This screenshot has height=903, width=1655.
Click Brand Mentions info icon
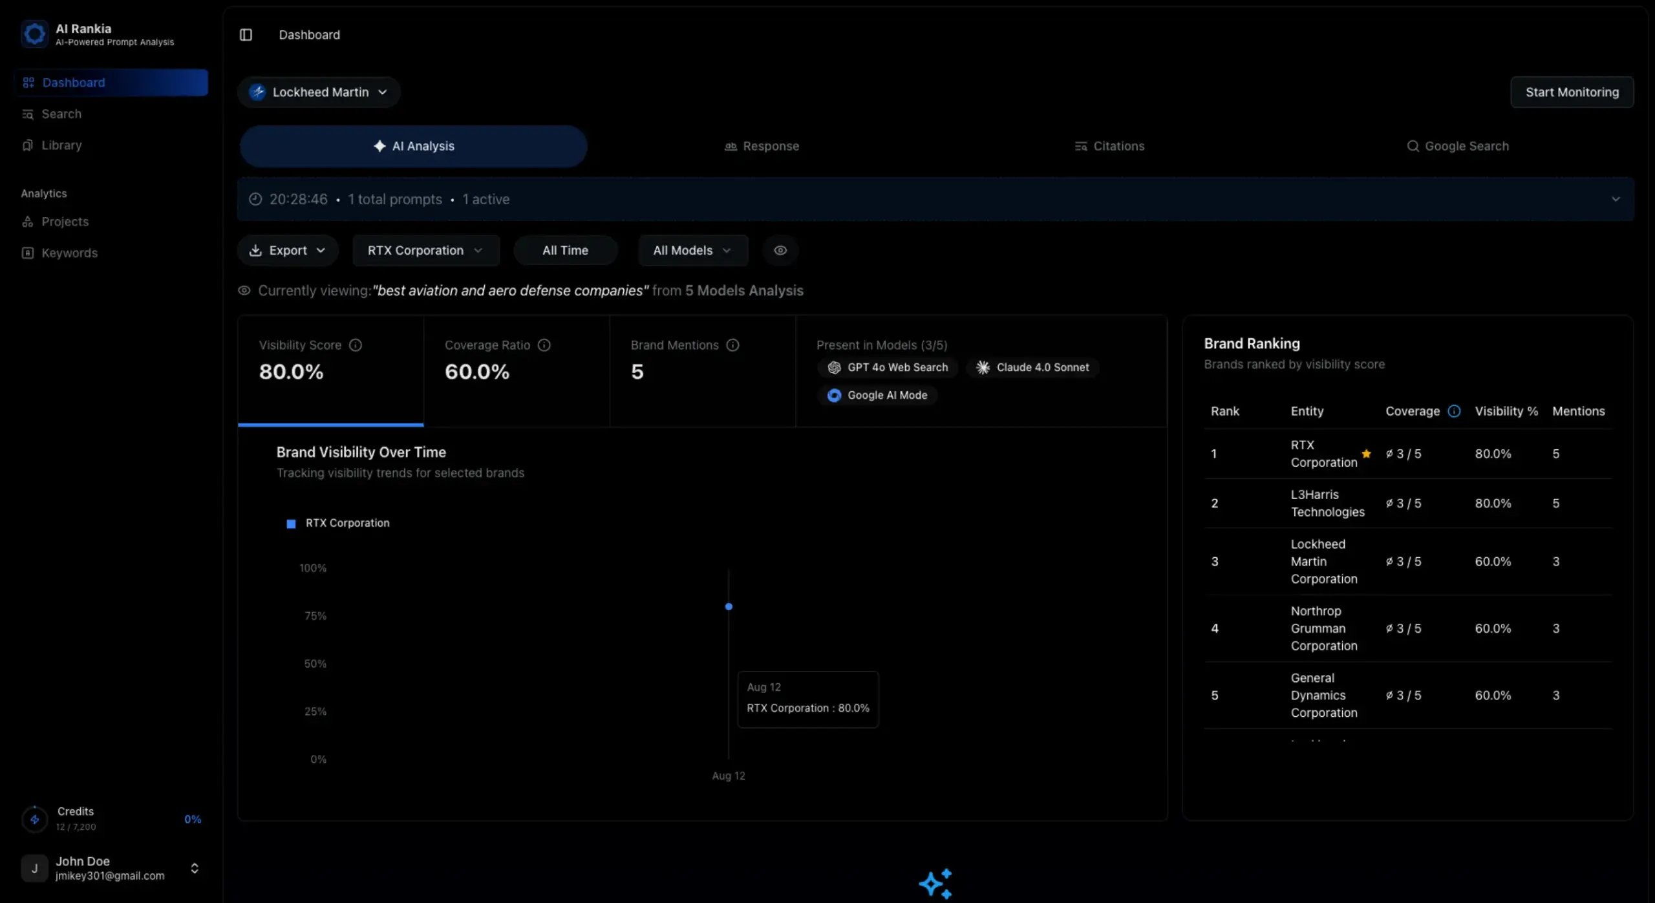click(x=732, y=345)
